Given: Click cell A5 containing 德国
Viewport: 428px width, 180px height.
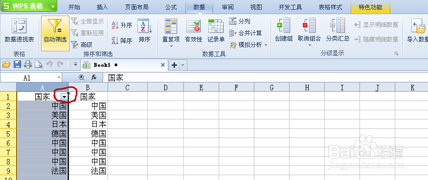Looking at the screenshot, I should [42, 134].
